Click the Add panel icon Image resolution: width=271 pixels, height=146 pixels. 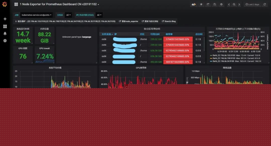click(194, 5)
